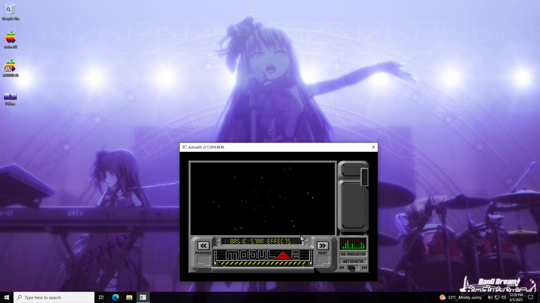
Task: Select the ActiveGS desktop icon
Action: click(10, 40)
